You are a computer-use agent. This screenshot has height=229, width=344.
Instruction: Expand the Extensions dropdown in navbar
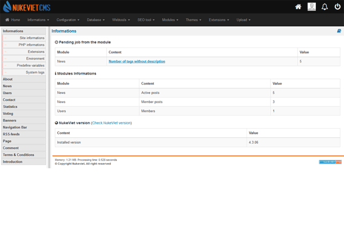(218, 20)
